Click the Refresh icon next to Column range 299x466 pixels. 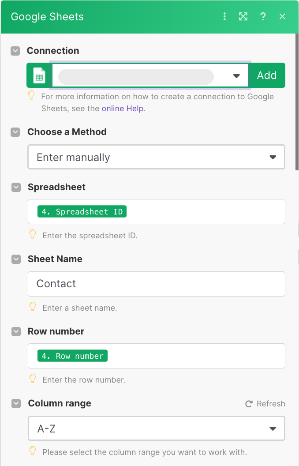tap(249, 404)
